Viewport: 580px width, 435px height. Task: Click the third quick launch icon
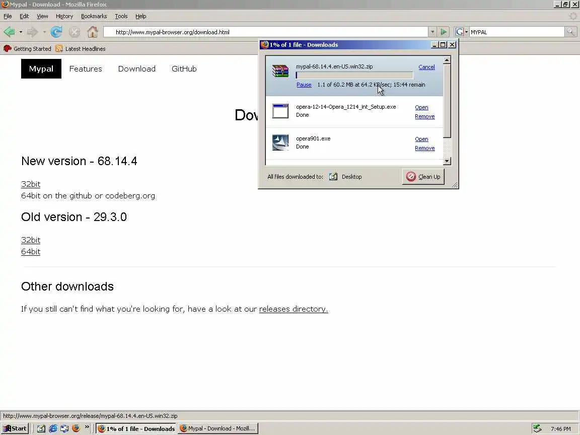64,428
